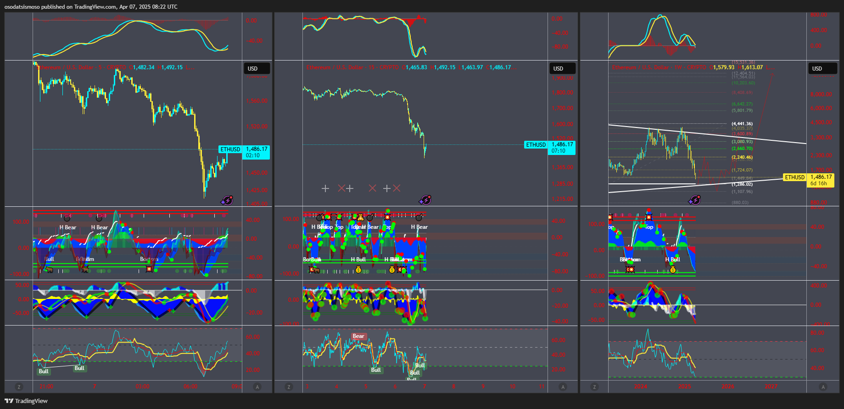Open the USD currency selector on the 5-minute chart
844x409 pixels.
click(257, 69)
